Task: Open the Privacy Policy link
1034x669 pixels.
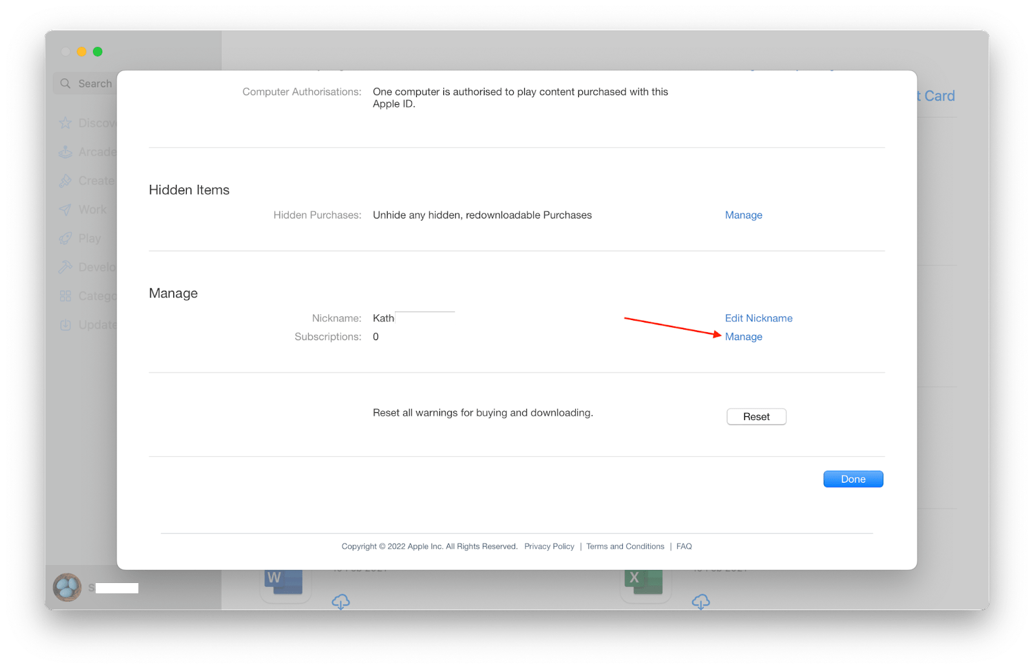Action: pos(549,546)
